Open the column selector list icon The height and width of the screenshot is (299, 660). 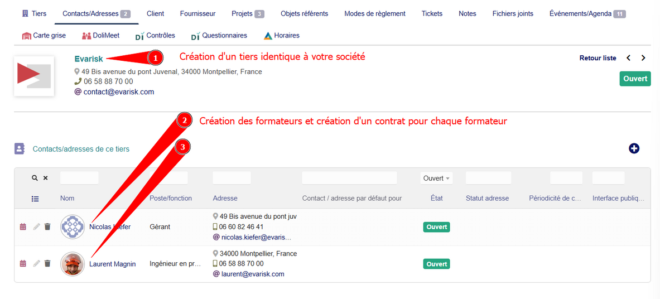35,198
